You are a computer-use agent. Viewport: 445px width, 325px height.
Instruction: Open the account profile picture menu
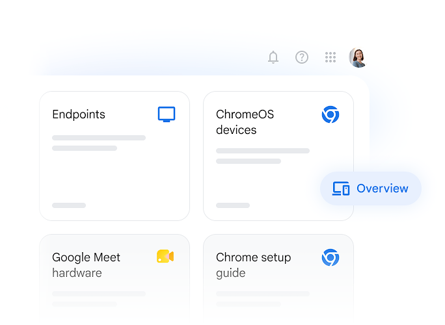358,57
